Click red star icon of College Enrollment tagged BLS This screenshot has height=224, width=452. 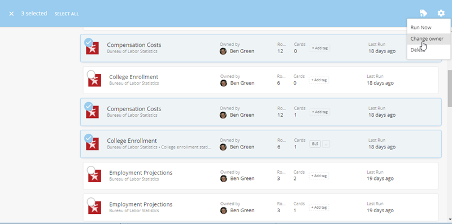(x=93, y=144)
